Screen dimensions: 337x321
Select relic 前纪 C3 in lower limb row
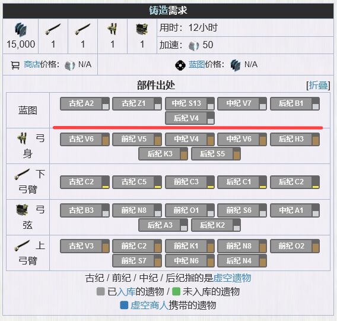[190, 182]
